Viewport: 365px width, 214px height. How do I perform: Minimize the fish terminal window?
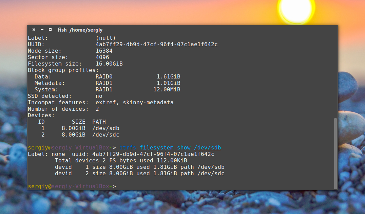[42, 30]
